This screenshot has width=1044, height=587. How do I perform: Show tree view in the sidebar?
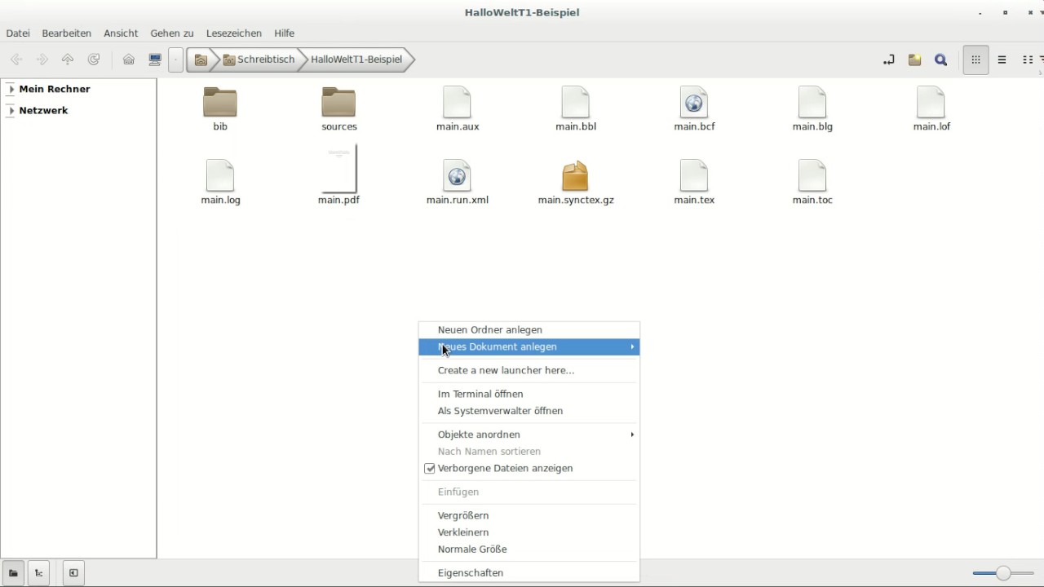pos(38,573)
